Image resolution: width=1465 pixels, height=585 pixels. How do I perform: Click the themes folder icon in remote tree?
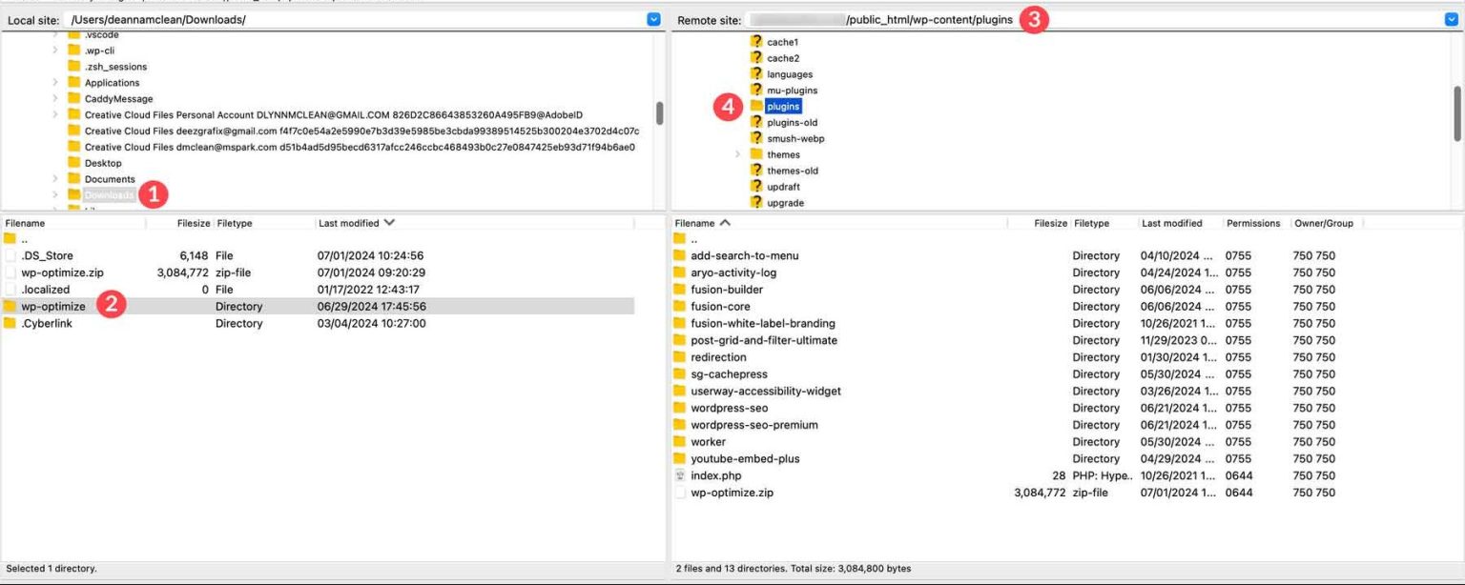coord(758,153)
